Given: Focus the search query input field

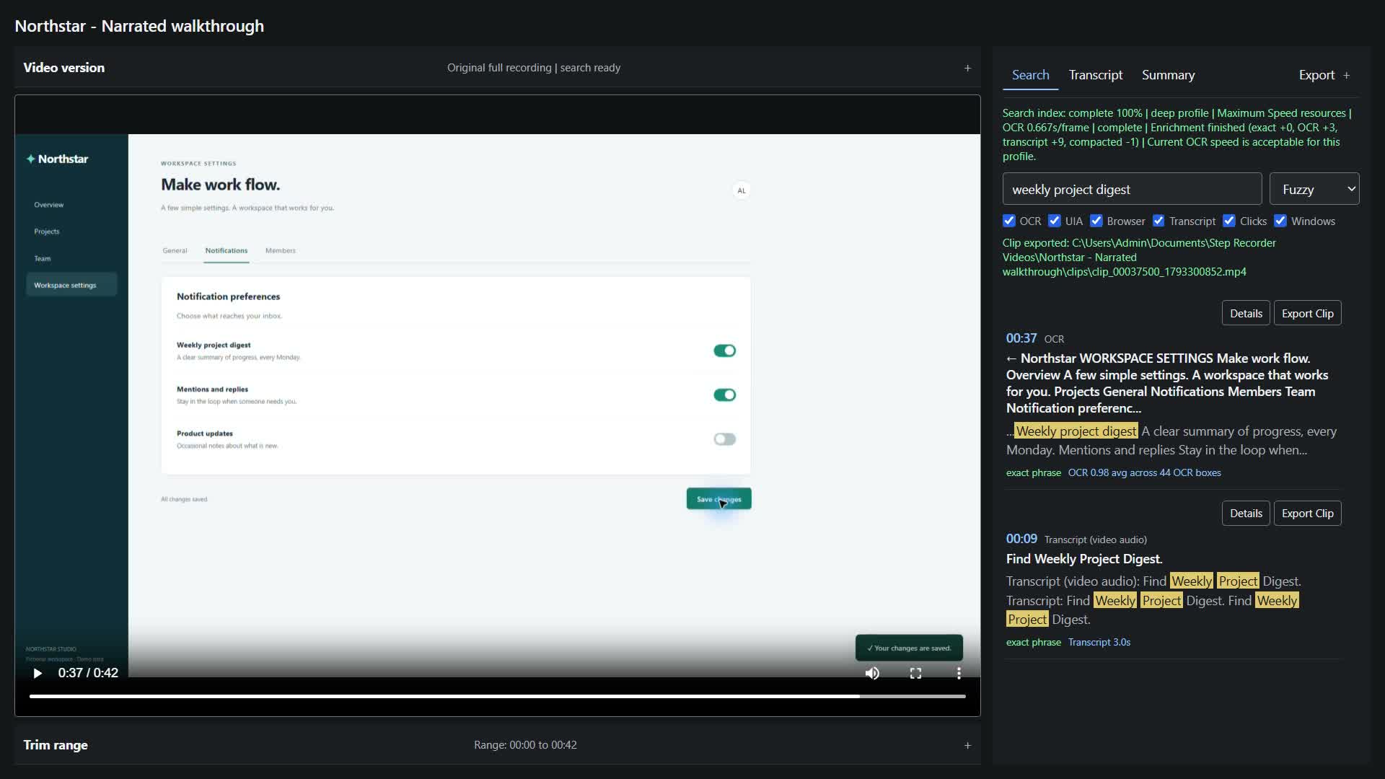Looking at the screenshot, I should pyautogui.click(x=1132, y=189).
